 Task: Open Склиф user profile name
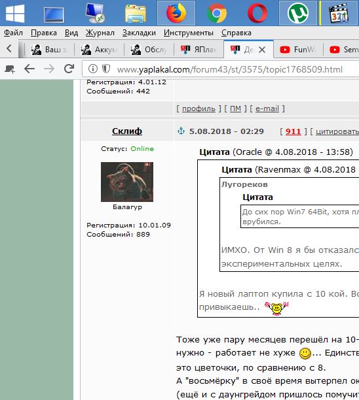tap(127, 131)
